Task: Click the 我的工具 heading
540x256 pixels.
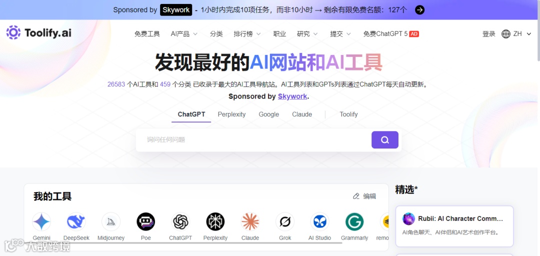Action: tap(52, 196)
